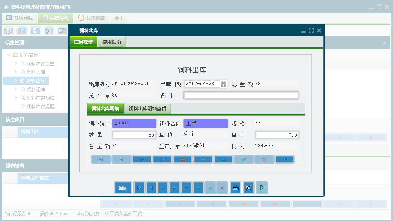Edit the detail record with the up-triangle icon
This screenshot has height=221, width=393.
point(223,159)
